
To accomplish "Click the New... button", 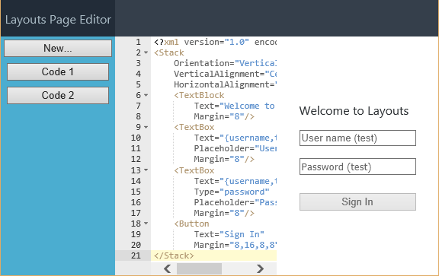I will (58, 49).
